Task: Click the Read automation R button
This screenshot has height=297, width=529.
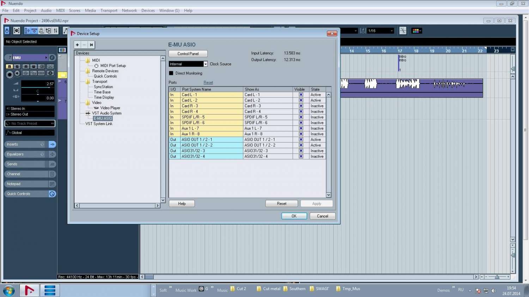Action: tap(26, 67)
